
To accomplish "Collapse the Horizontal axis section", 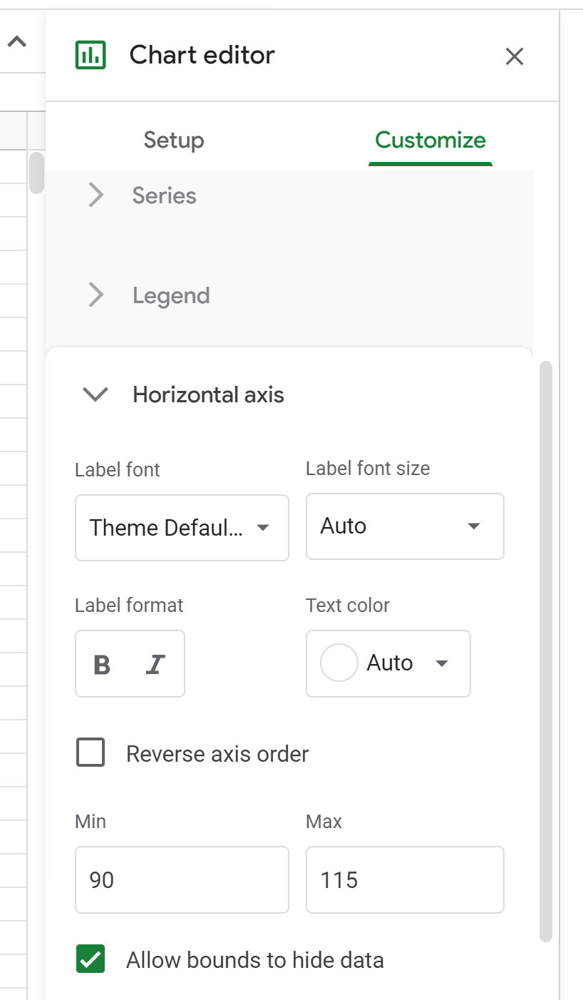I will [96, 394].
